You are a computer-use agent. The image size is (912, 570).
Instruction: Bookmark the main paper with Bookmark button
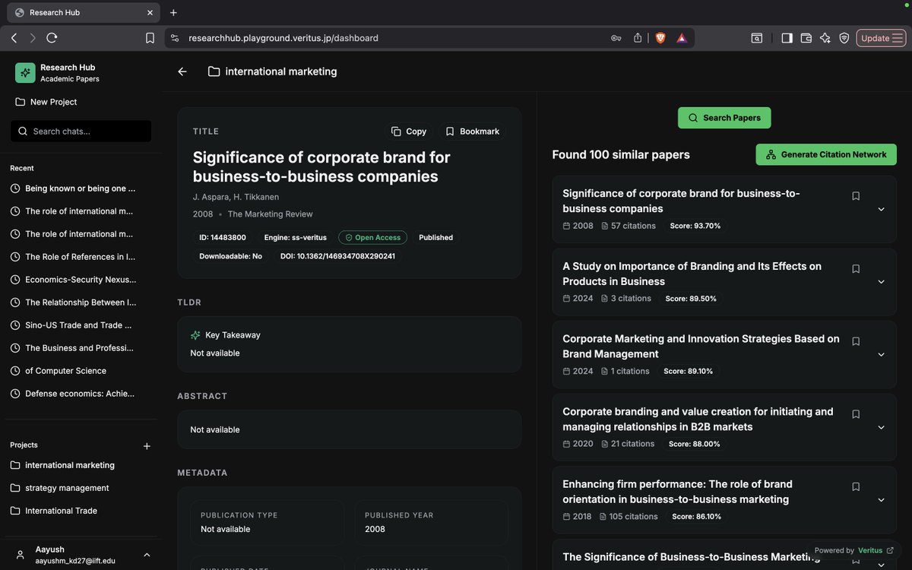coord(473,131)
